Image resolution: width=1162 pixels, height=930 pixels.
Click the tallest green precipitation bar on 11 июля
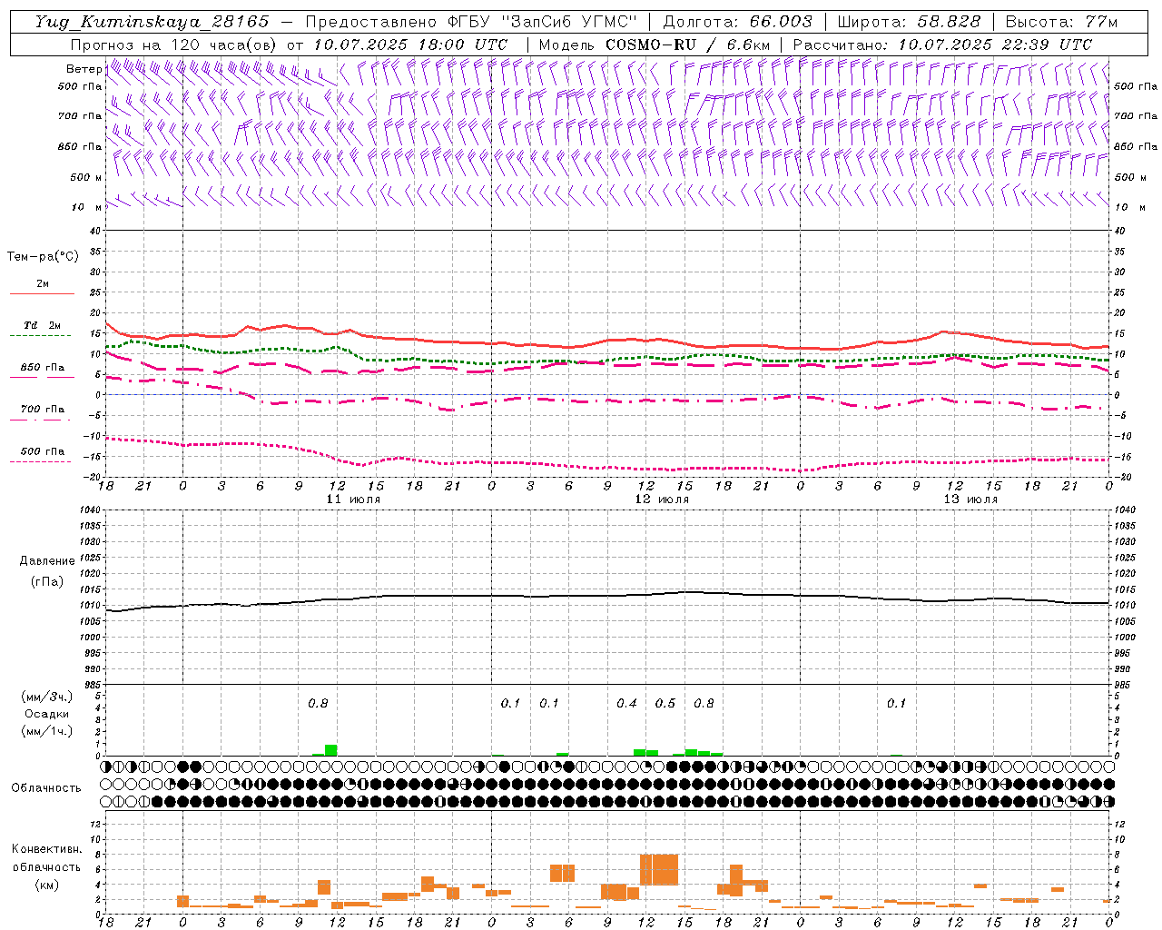coord(331,750)
